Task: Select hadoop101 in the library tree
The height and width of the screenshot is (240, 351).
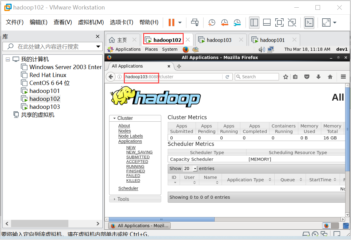Action: (44, 91)
